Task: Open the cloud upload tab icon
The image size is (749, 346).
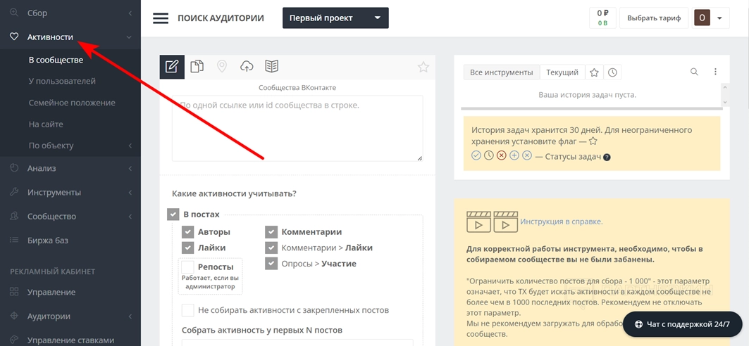Action: [247, 67]
